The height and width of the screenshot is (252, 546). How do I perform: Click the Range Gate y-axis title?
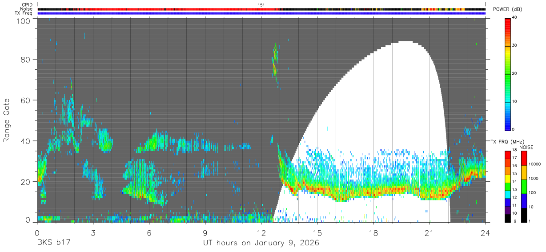[7, 120]
